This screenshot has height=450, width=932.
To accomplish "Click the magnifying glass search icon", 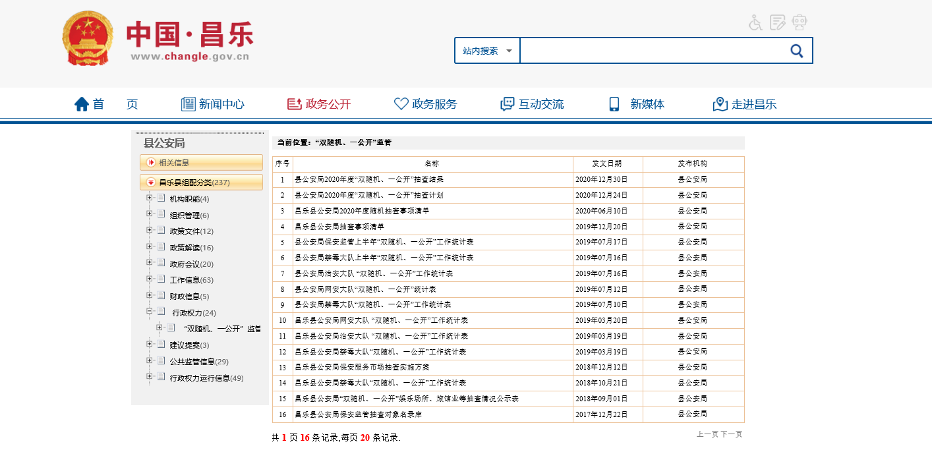I will click(x=796, y=51).
